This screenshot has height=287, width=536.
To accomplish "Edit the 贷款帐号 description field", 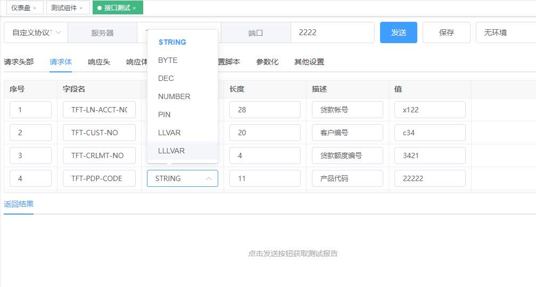I will pyautogui.click(x=347, y=110).
